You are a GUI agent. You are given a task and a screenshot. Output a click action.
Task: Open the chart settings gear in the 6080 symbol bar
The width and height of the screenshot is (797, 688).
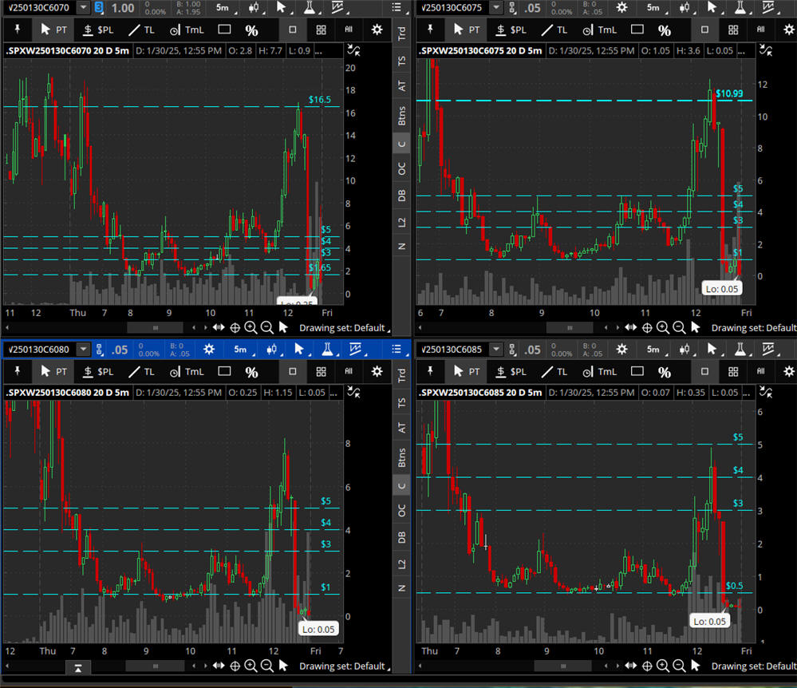(209, 350)
